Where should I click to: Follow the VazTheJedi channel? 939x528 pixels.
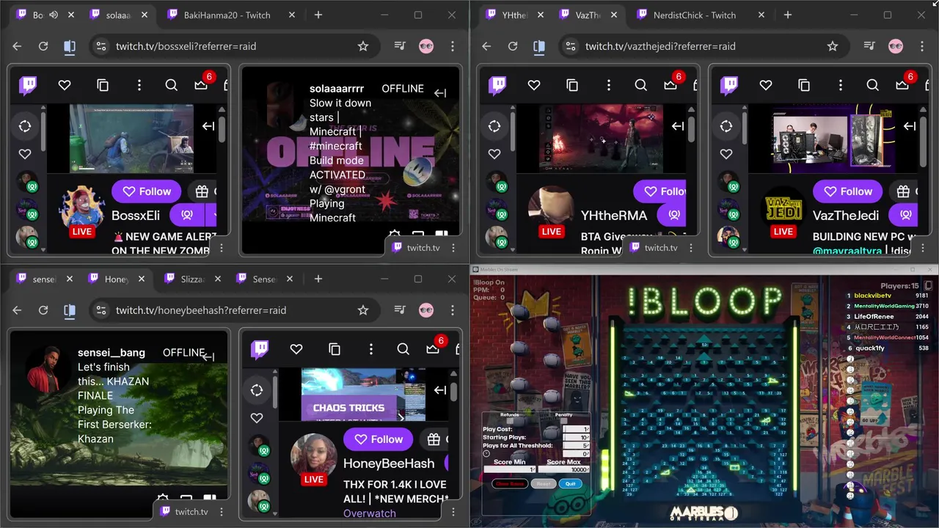(x=848, y=191)
